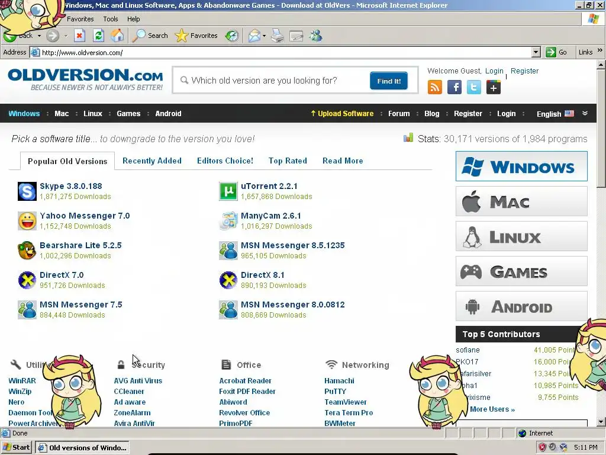
Task: Click the Mail envelope icon
Action: (254, 36)
